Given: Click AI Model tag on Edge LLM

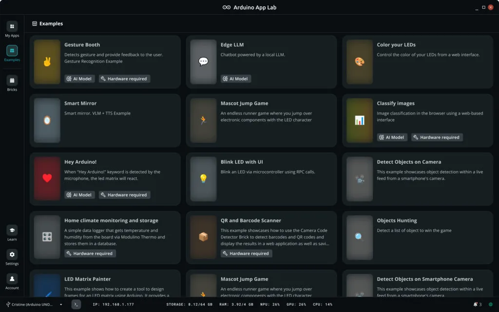Looking at the screenshot, I should coord(235,78).
